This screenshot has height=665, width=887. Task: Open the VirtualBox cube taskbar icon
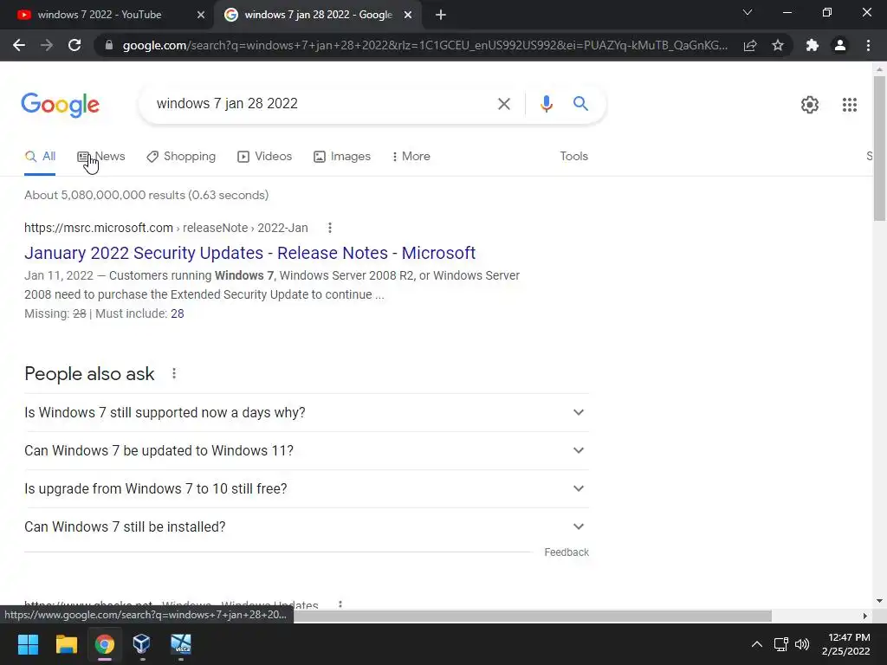[x=141, y=644]
